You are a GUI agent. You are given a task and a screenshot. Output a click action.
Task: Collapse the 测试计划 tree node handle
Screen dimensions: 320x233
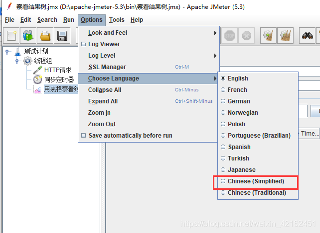pos(7,52)
